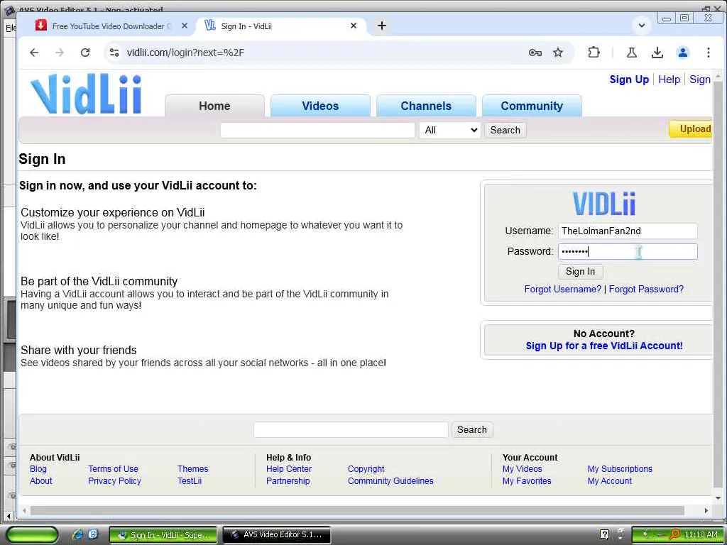The height and width of the screenshot is (545, 727).
Task: Open site information icon in address bar
Action: click(x=114, y=53)
